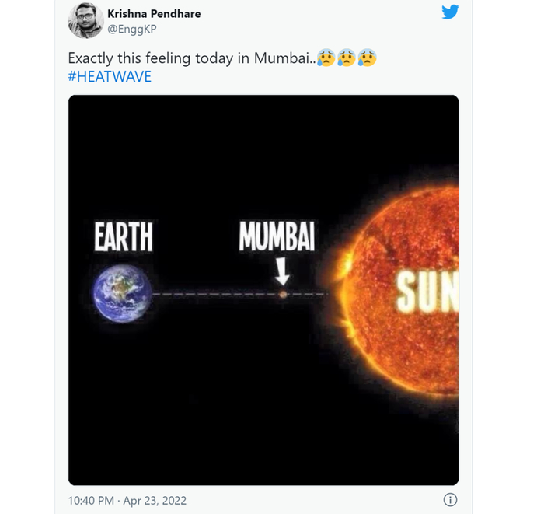
Task: Open the #HEATWAVE hashtag
Action: coord(110,78)
